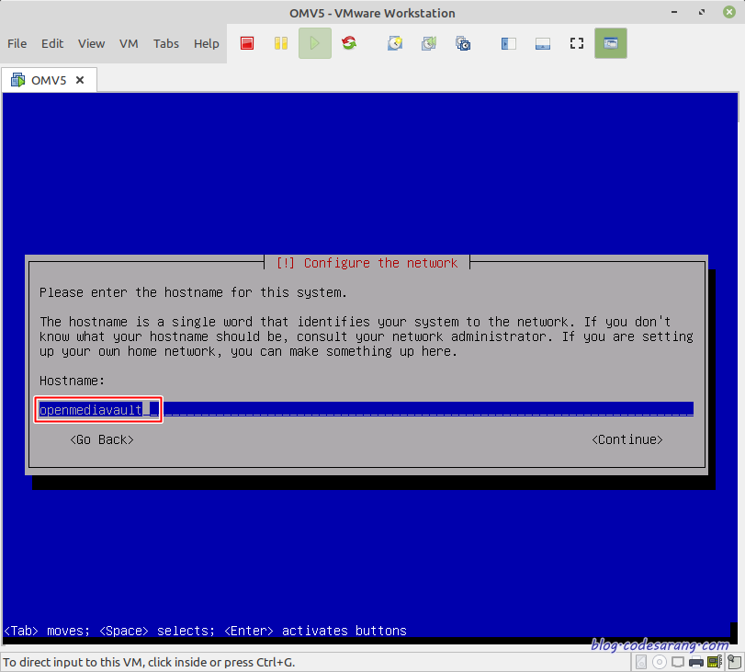Click the console view icon
The image size is (745, 672).
[x=611, y=43]
